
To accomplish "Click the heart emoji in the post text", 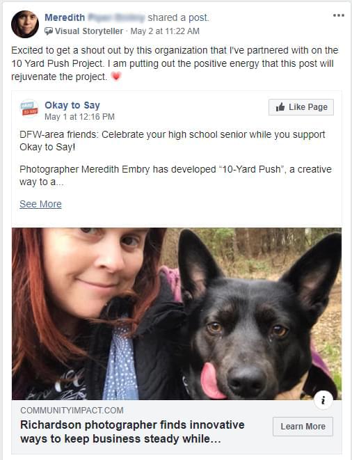I will coord(116,77).
